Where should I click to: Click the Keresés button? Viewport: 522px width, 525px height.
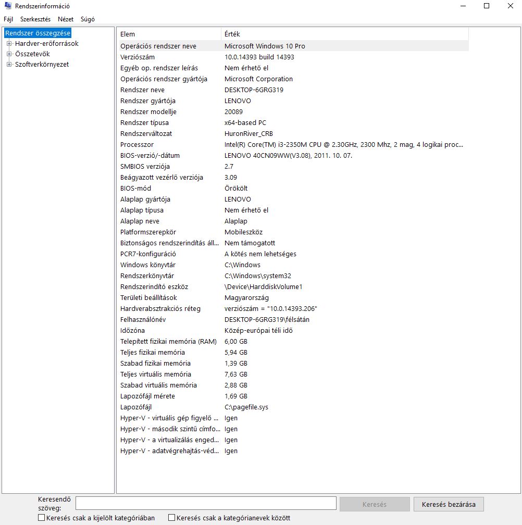(375, 504)
